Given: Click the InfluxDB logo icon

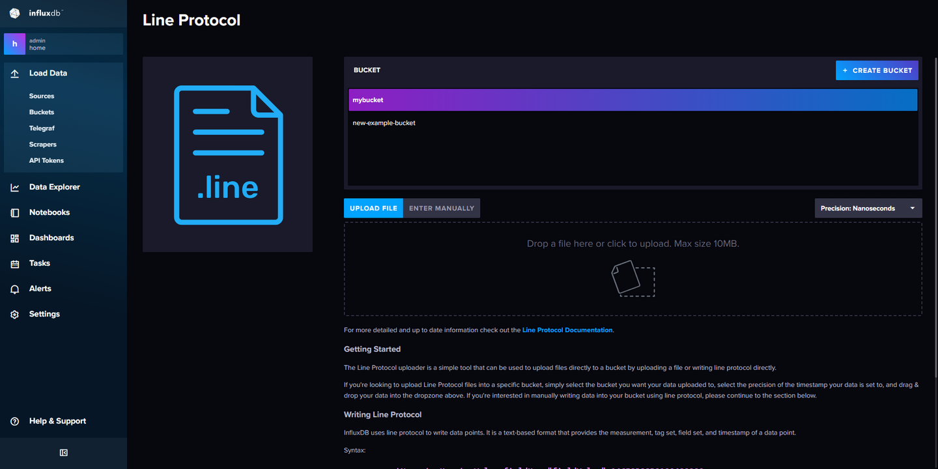Looking at the screenshot, I should click(x=14, y=14).
